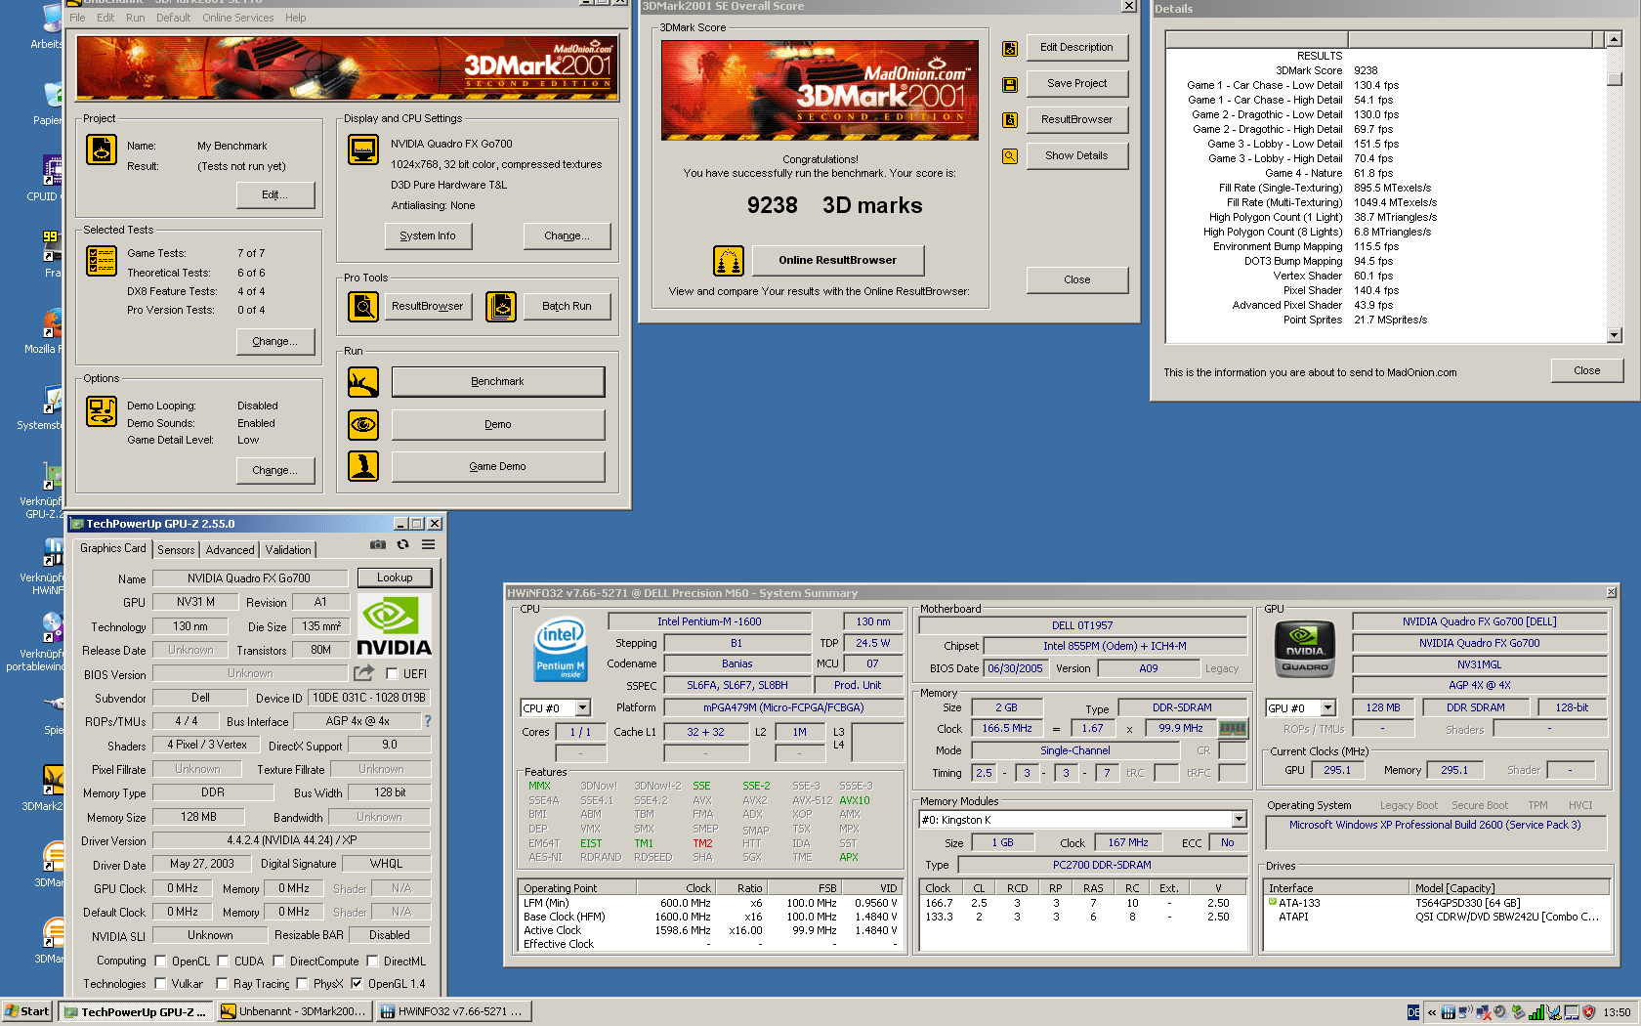The height and width of the screenshot is (1026, 1641).
Task: Click the Show Details magnifier icon
Action: click(x=1010, y=156)
